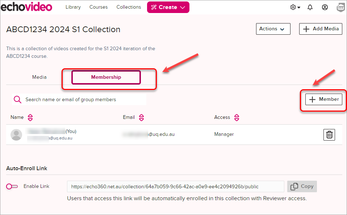Click the institution shield icon
The width and height of the screenshot is (347, 215).
(340, 7)
